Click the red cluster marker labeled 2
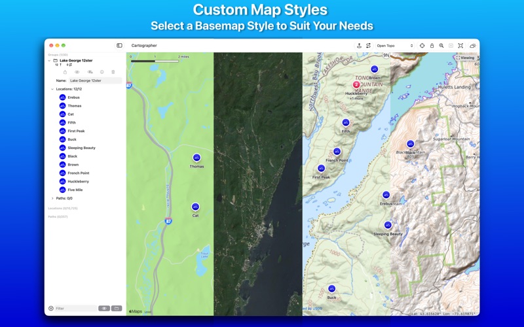This screenshot has height=327, width=524. click(356, 85)
